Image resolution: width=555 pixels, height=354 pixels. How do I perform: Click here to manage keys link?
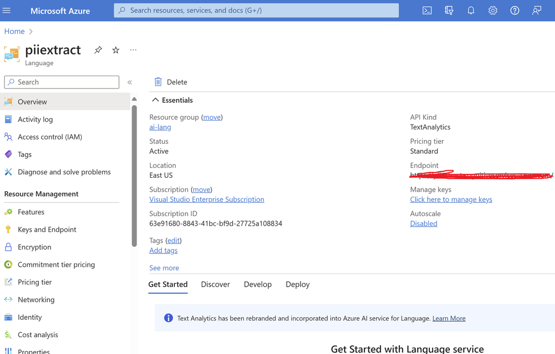click(x=451, y=200)
